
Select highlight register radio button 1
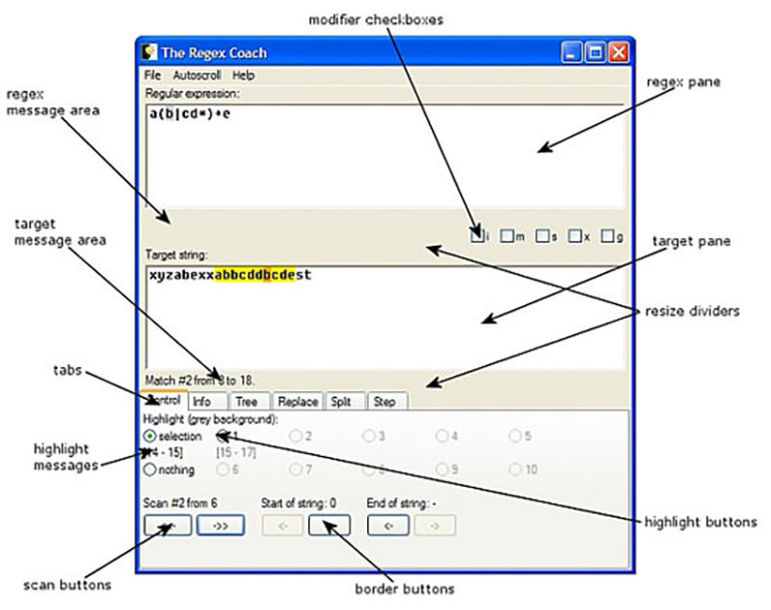[x=223, y=436]
